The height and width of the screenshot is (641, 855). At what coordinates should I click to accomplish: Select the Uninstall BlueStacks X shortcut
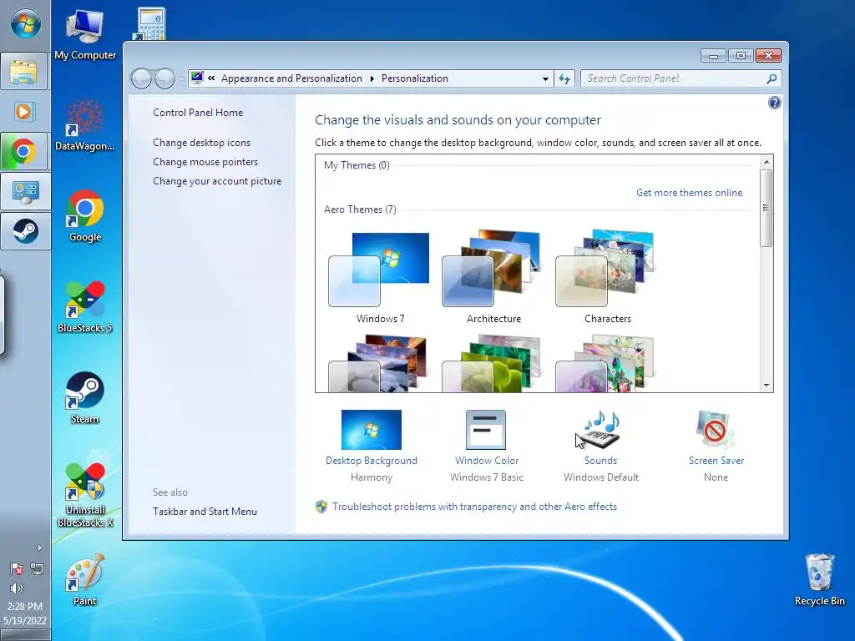[84, 495]
